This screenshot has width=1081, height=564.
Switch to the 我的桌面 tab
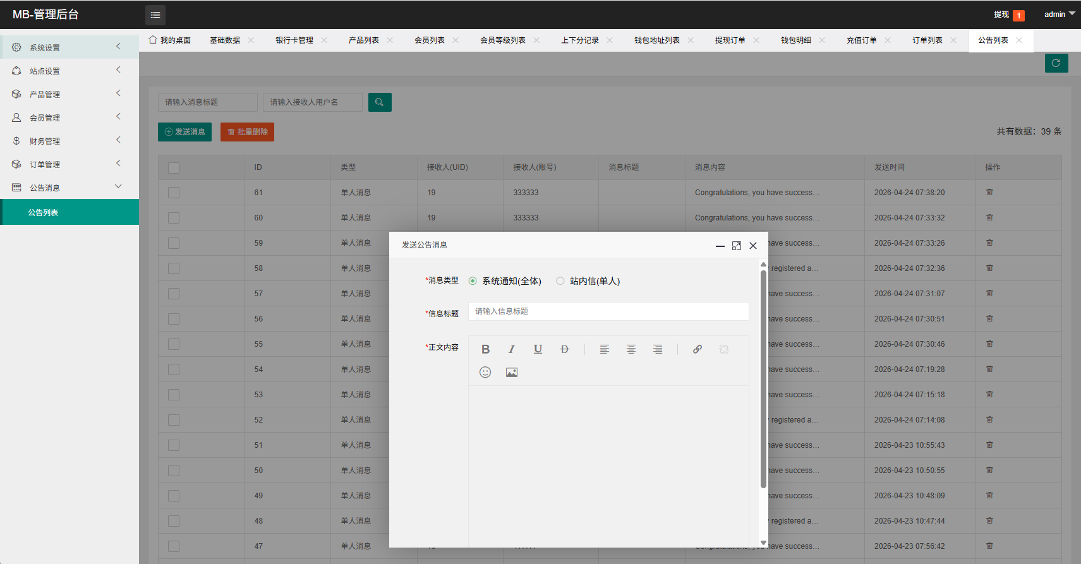click(170, 40)
